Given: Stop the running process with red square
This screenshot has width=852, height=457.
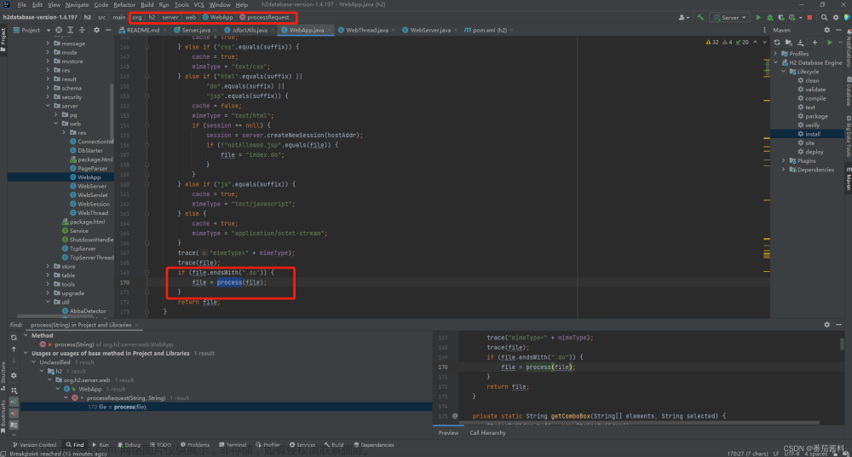Looking at the screenshot, I should pyautogui.click(x=809, y=17).
